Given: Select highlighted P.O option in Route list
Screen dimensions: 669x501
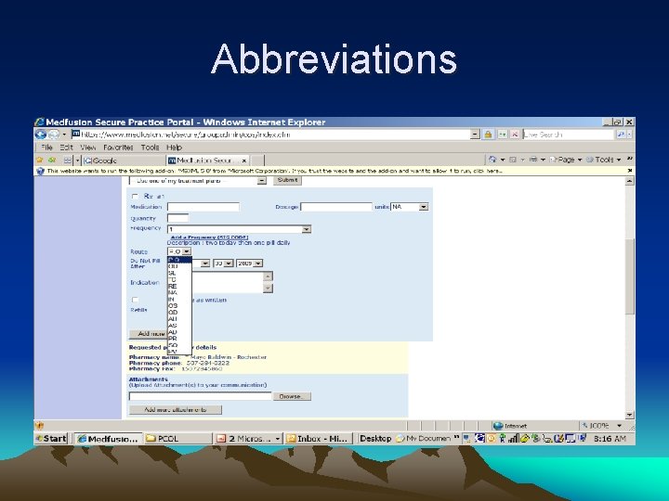Looking at the screenshot, I should coord(179,260).
